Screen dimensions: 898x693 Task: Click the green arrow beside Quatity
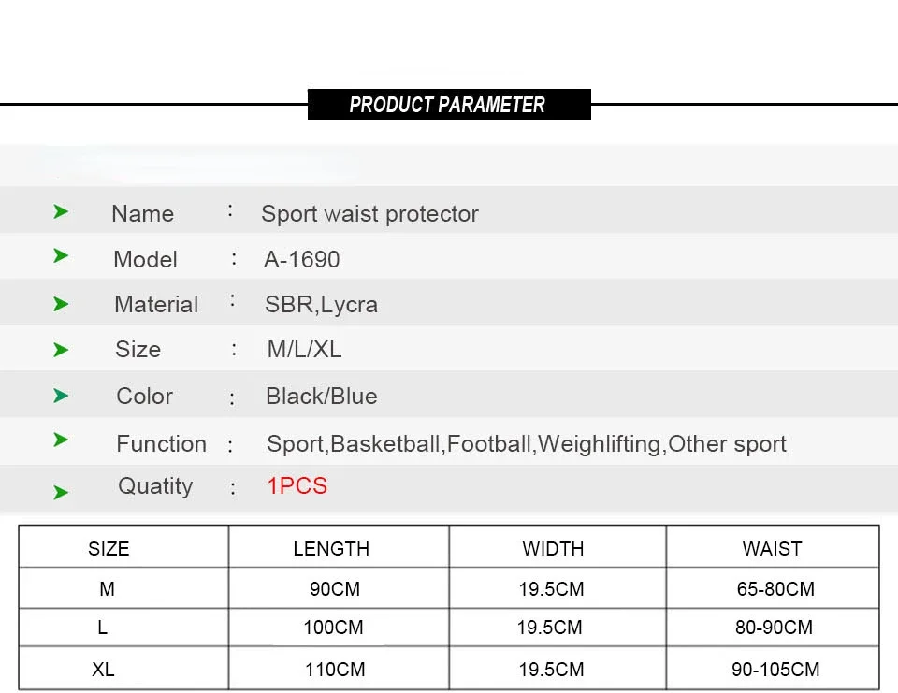point(61,492)
